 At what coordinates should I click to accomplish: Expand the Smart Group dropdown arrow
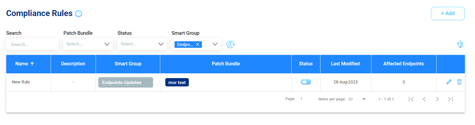[215, 44]
